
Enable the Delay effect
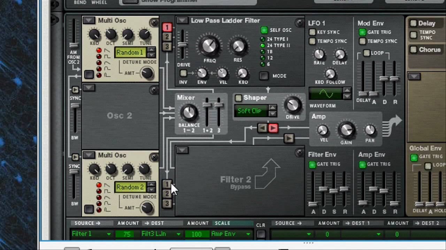tap(413, 23)
